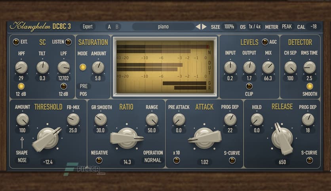Click the Release PROG DEP knob
This screenshot has width=331, height=191.
pos(308,119)
